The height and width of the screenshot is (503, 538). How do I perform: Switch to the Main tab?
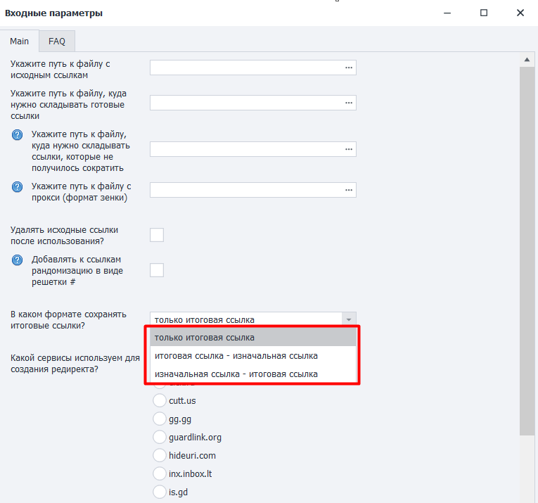tap(19, 42)
